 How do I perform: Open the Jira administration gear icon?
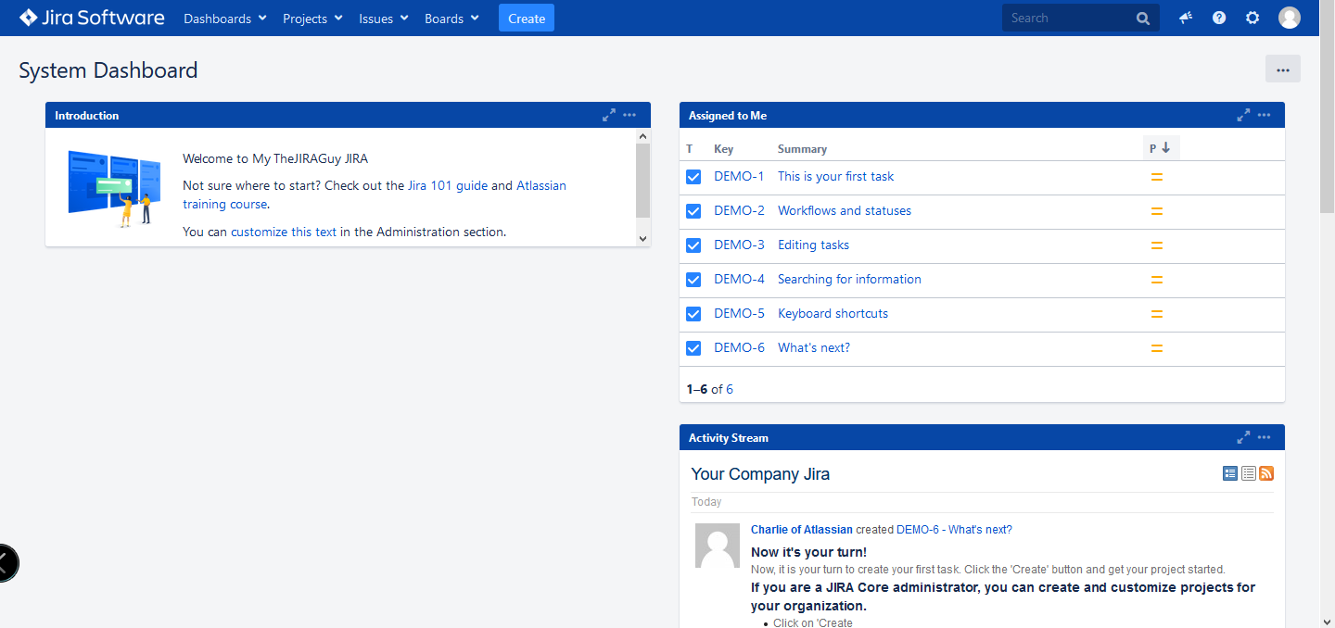[x=1252, y=18]
